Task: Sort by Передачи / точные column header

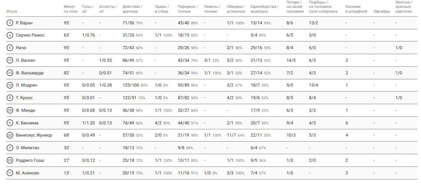Action: click(187, 9)
